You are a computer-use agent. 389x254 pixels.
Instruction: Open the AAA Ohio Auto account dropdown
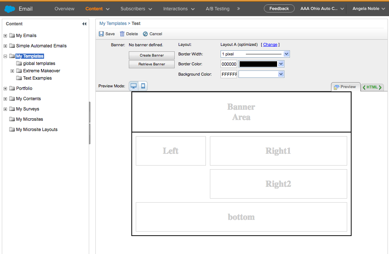click(322, 9)
